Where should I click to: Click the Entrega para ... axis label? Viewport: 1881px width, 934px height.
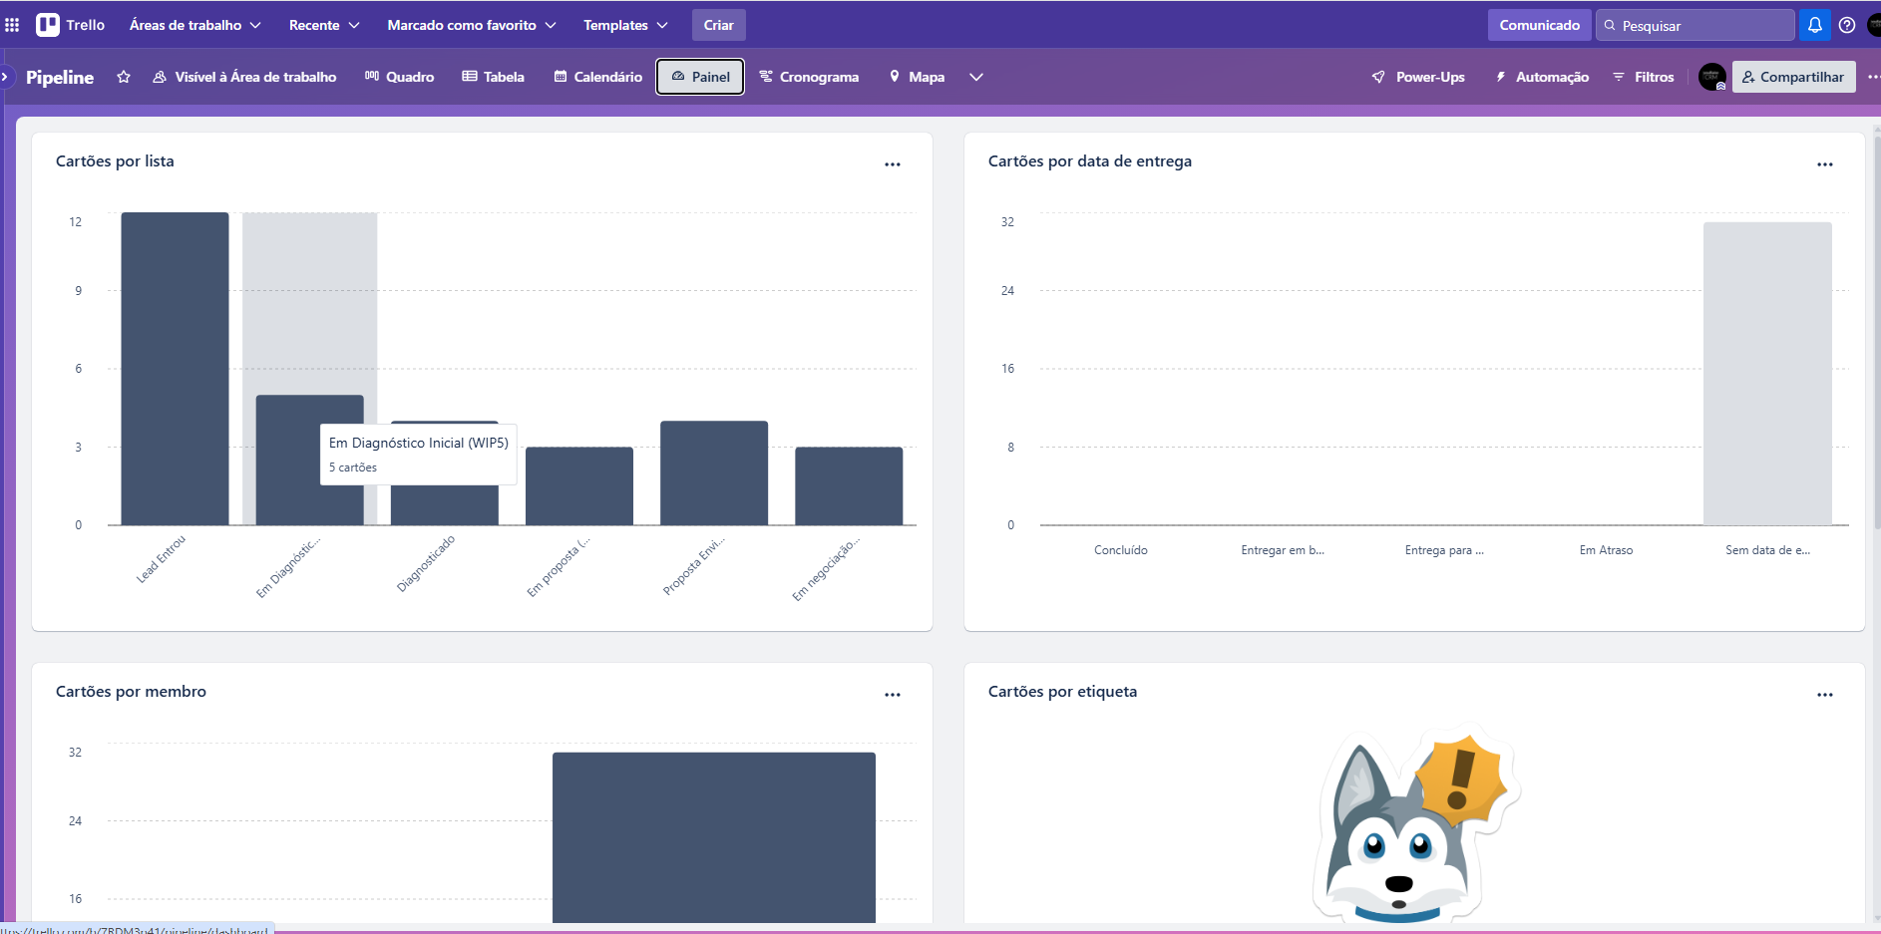(x=1444, y=550)
